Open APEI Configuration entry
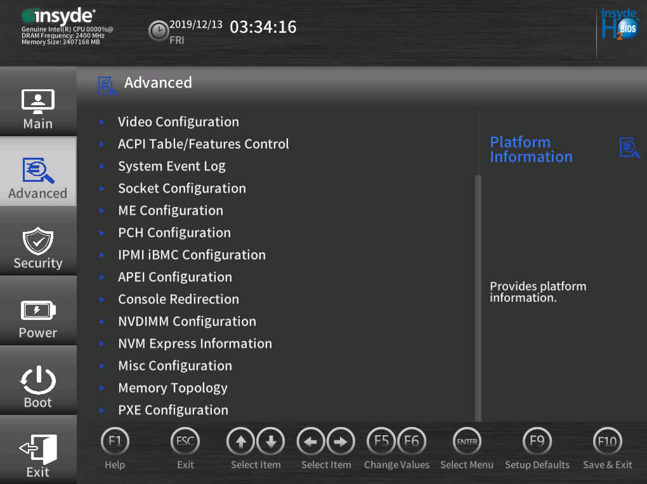The height and width of the screenshot is (484, 647). point(175,277)
